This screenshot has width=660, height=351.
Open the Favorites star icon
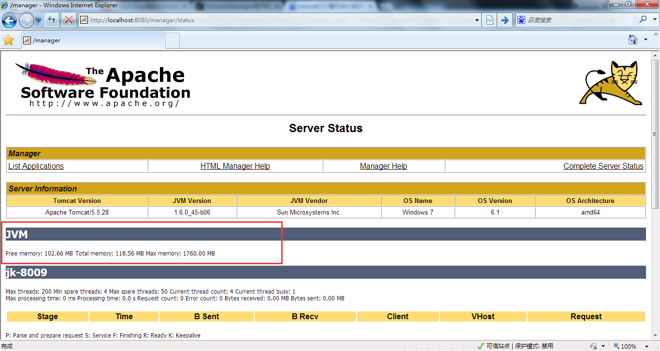(x=9, y=40)
